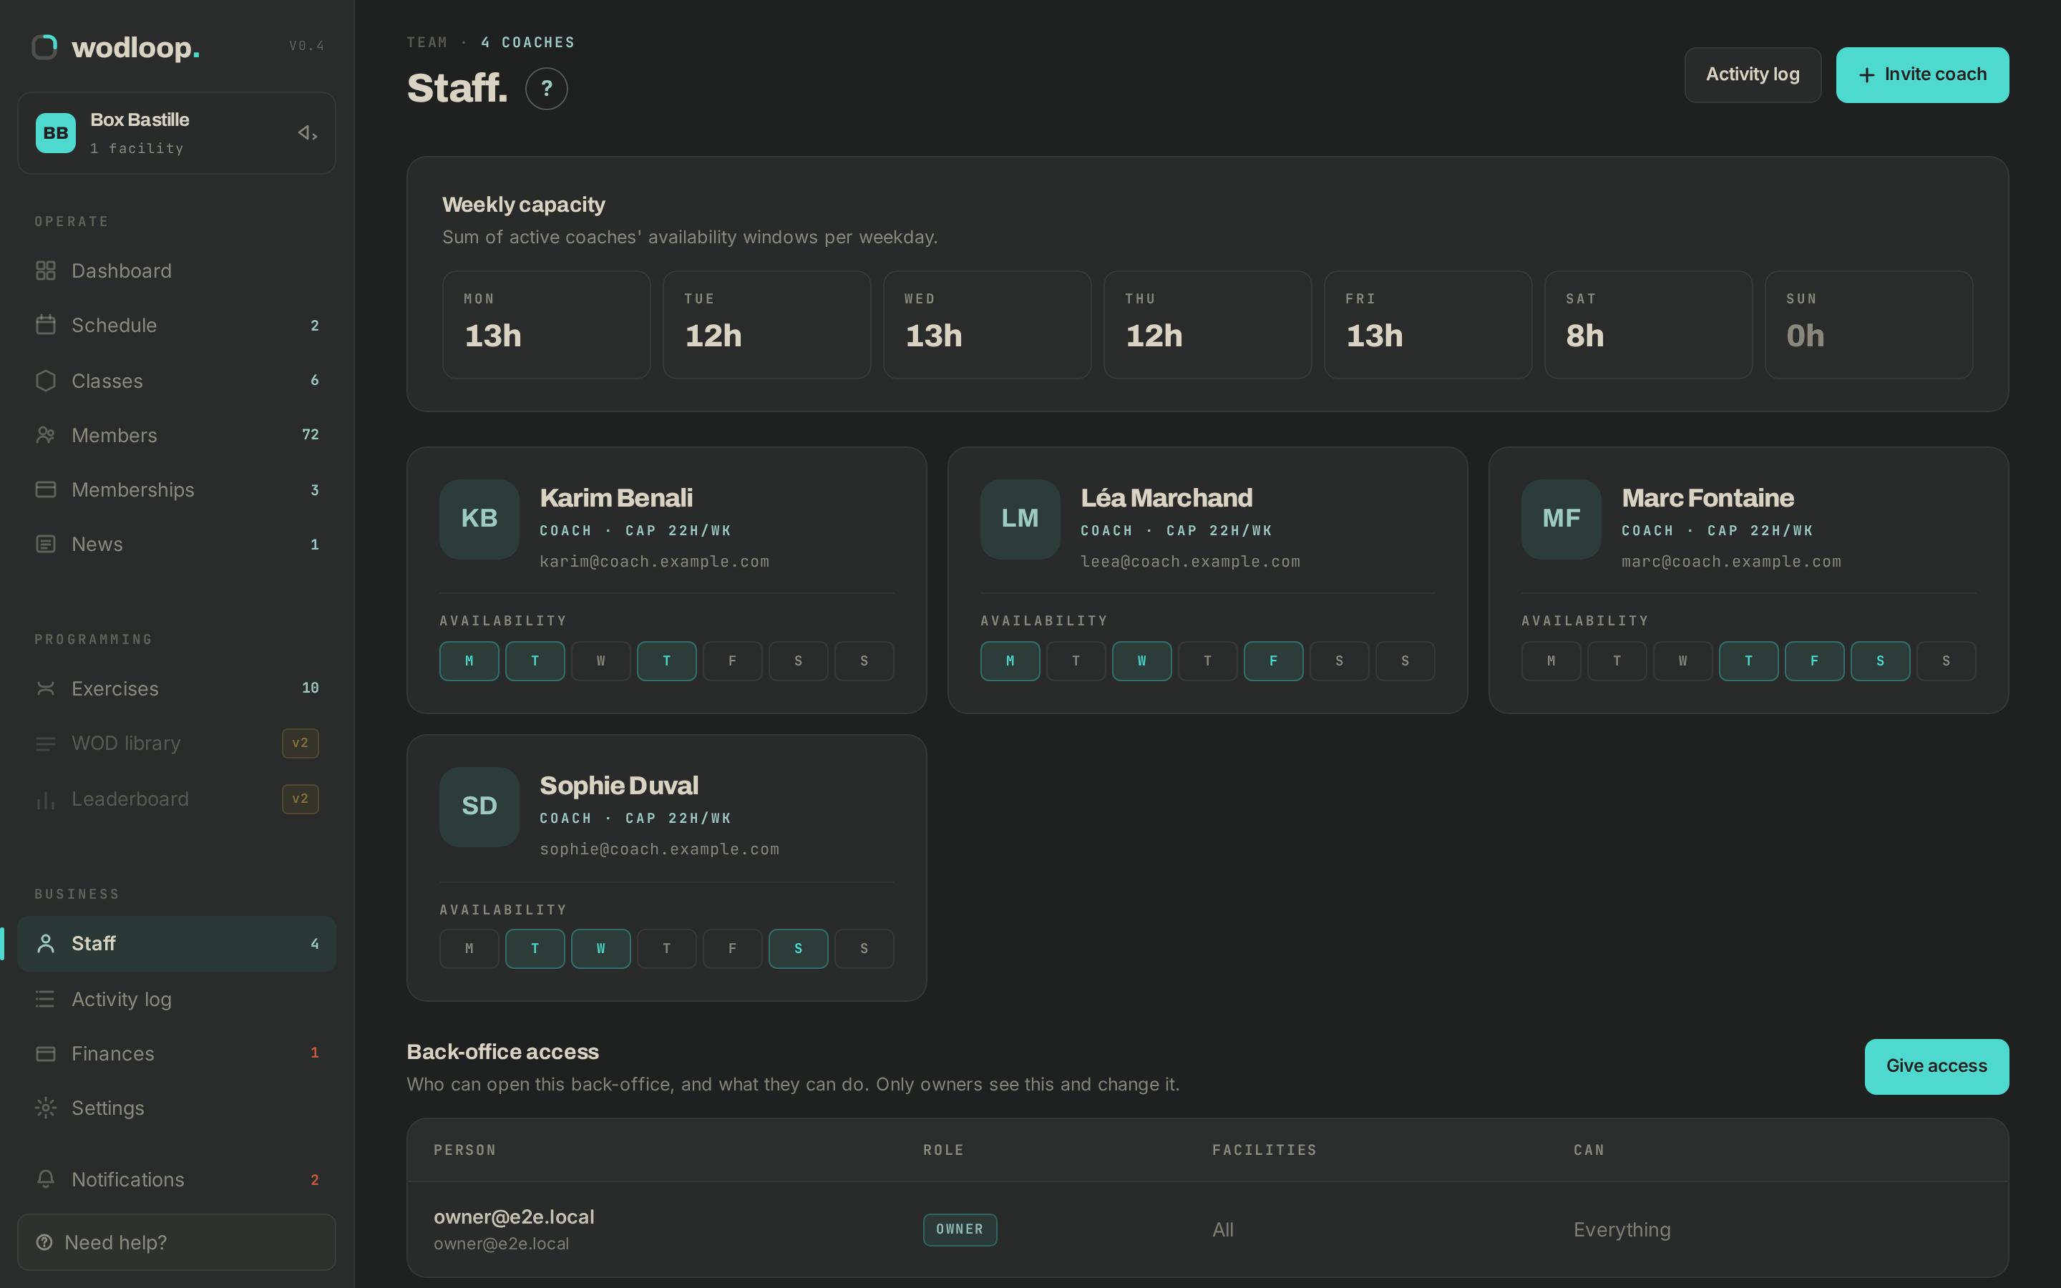Screen dimensions: 2061x1288
Task: Click the wodloop logo icon
Action: (x=44, y=47)
